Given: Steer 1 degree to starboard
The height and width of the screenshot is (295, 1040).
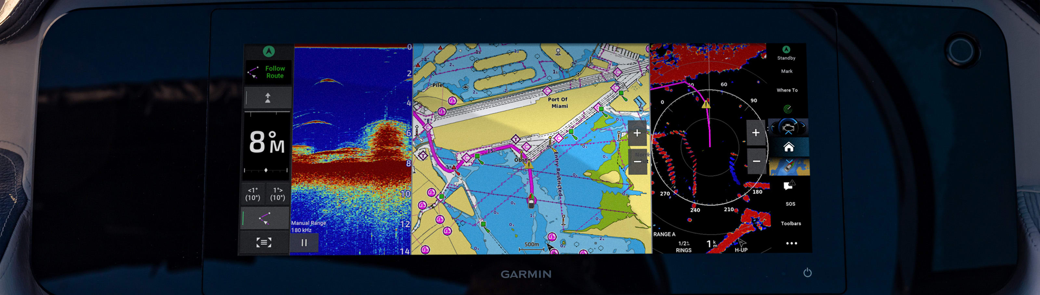Looking at the screenshot, I should click(278, 194).
